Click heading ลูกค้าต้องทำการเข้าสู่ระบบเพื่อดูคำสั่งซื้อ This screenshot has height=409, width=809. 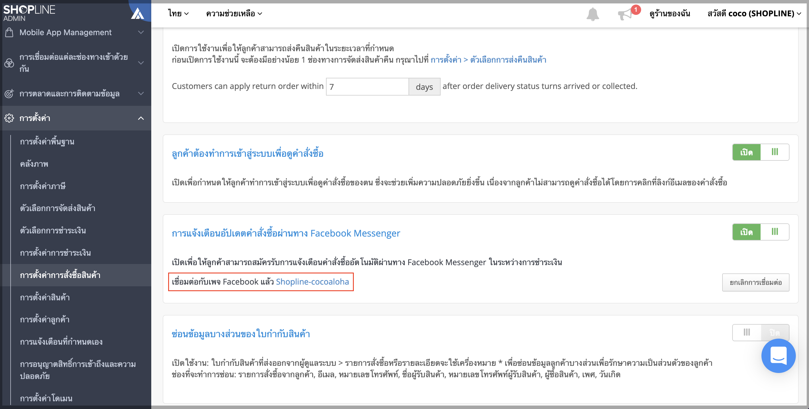click(x=248, y=153)
